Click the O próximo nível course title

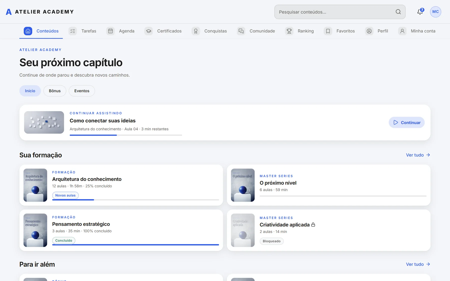(278, 183)
